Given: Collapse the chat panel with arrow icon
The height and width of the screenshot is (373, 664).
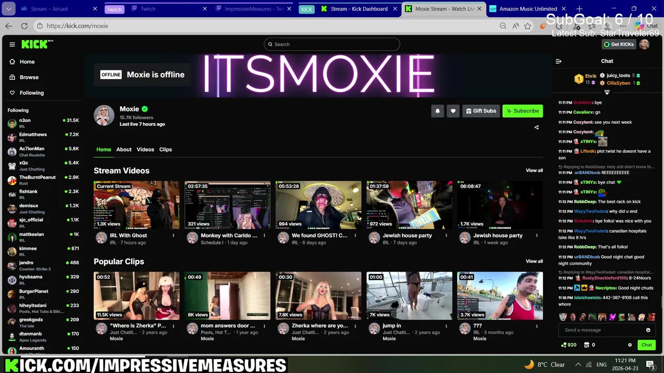Looking at the screenshot, I should tap(558, 61).
